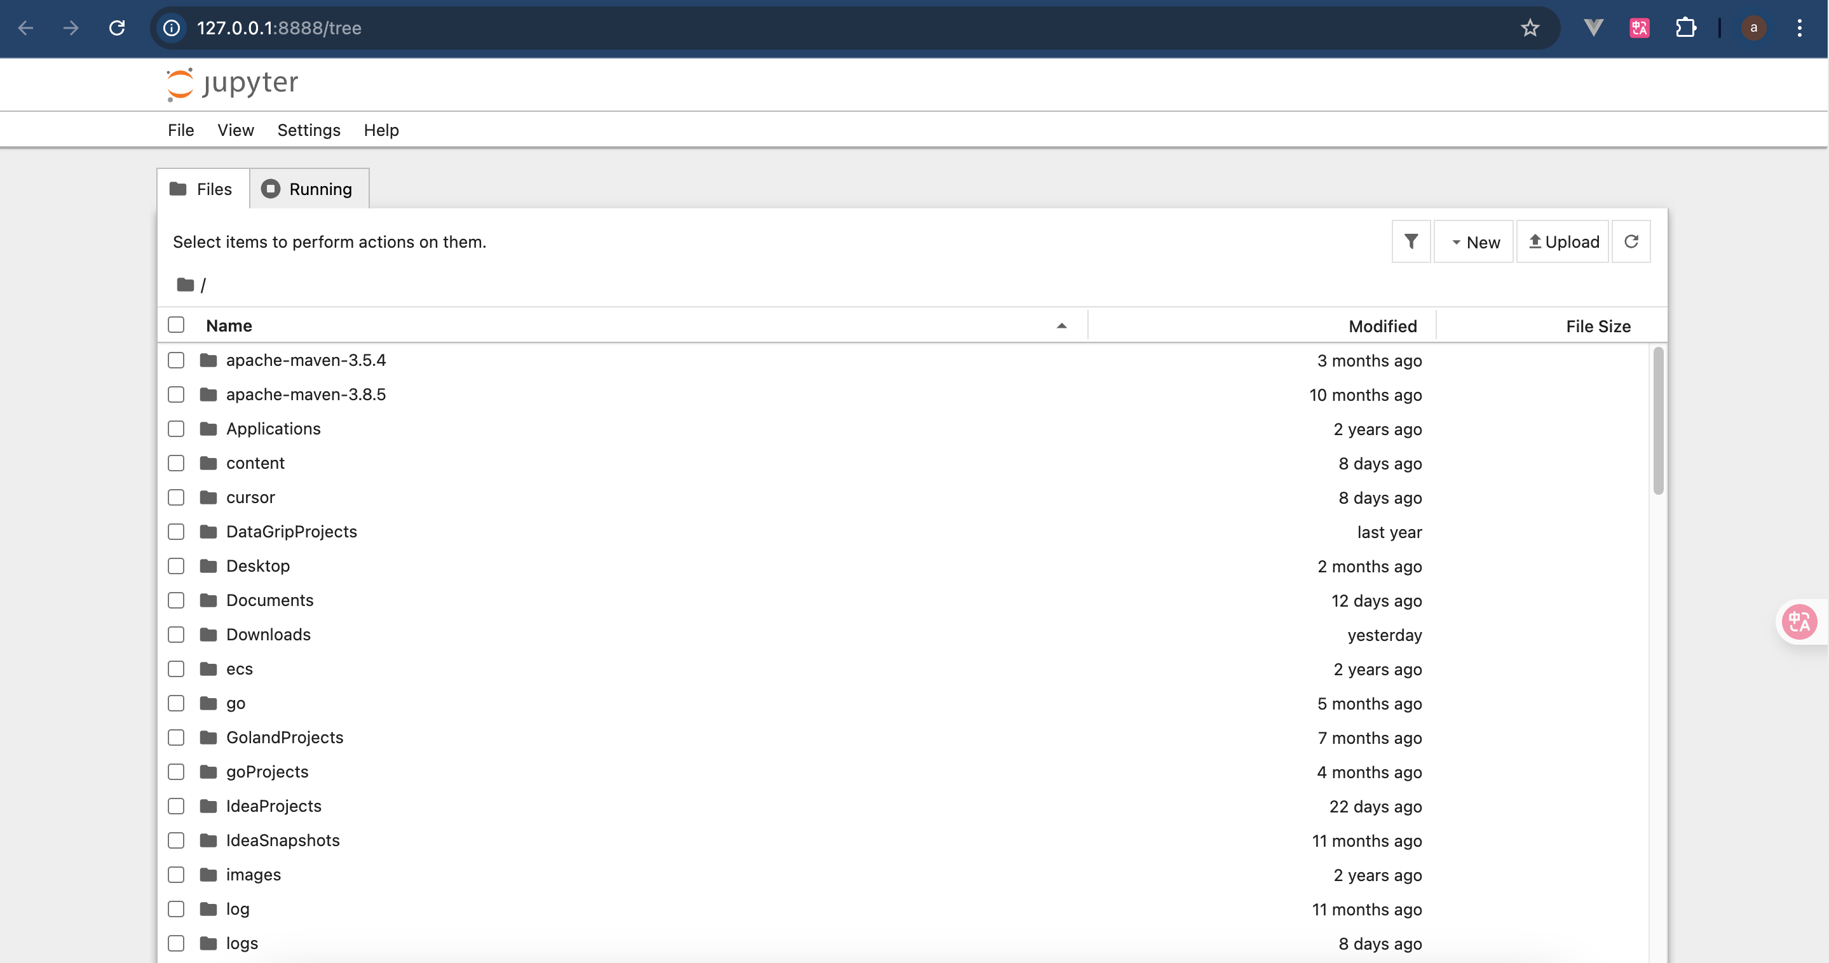
Task: Open the Settings menu
Action: pyautogui.click(x=308, y=130)
